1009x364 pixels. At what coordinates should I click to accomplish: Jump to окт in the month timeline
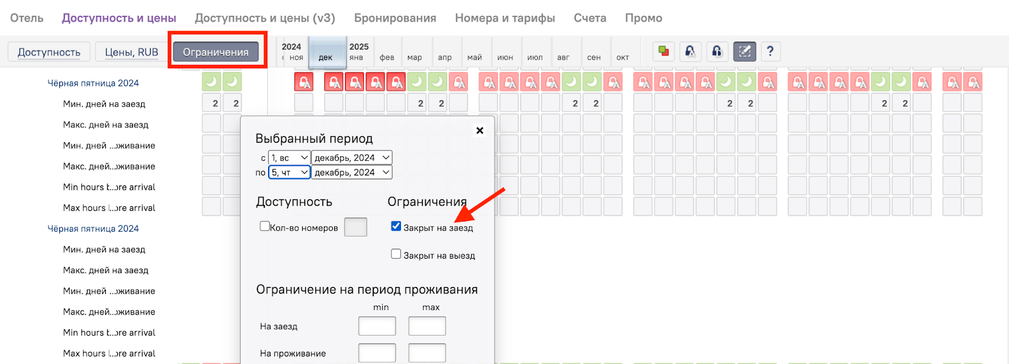[623, 57]
